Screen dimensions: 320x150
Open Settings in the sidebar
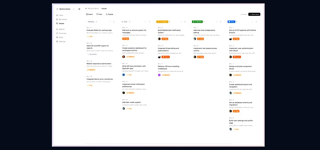(x=61, y=41)
